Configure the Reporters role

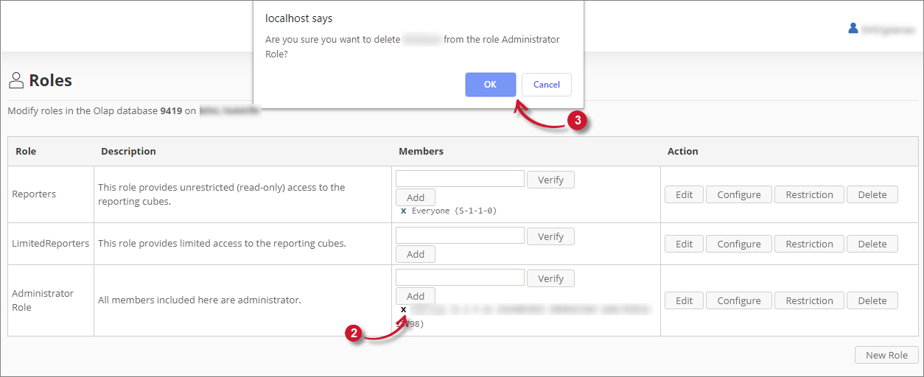(x=739, y=194)
